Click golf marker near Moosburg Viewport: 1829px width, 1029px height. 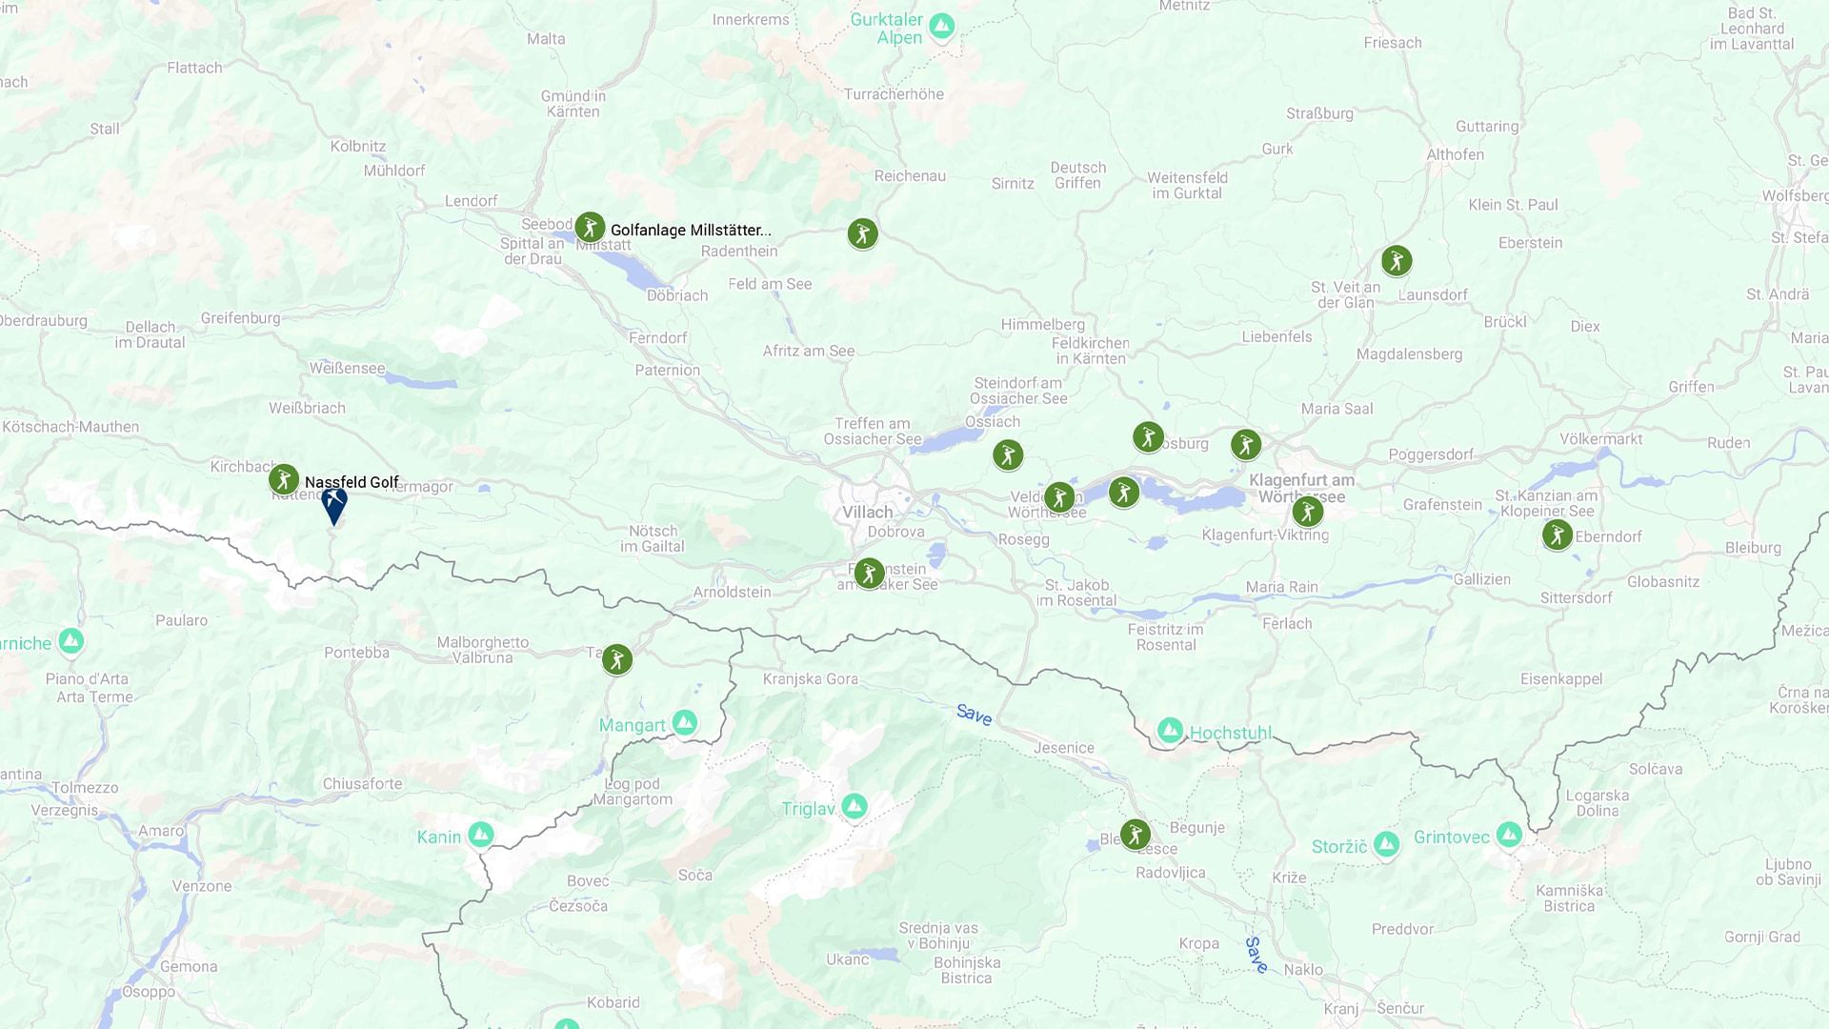point(1148,437)
